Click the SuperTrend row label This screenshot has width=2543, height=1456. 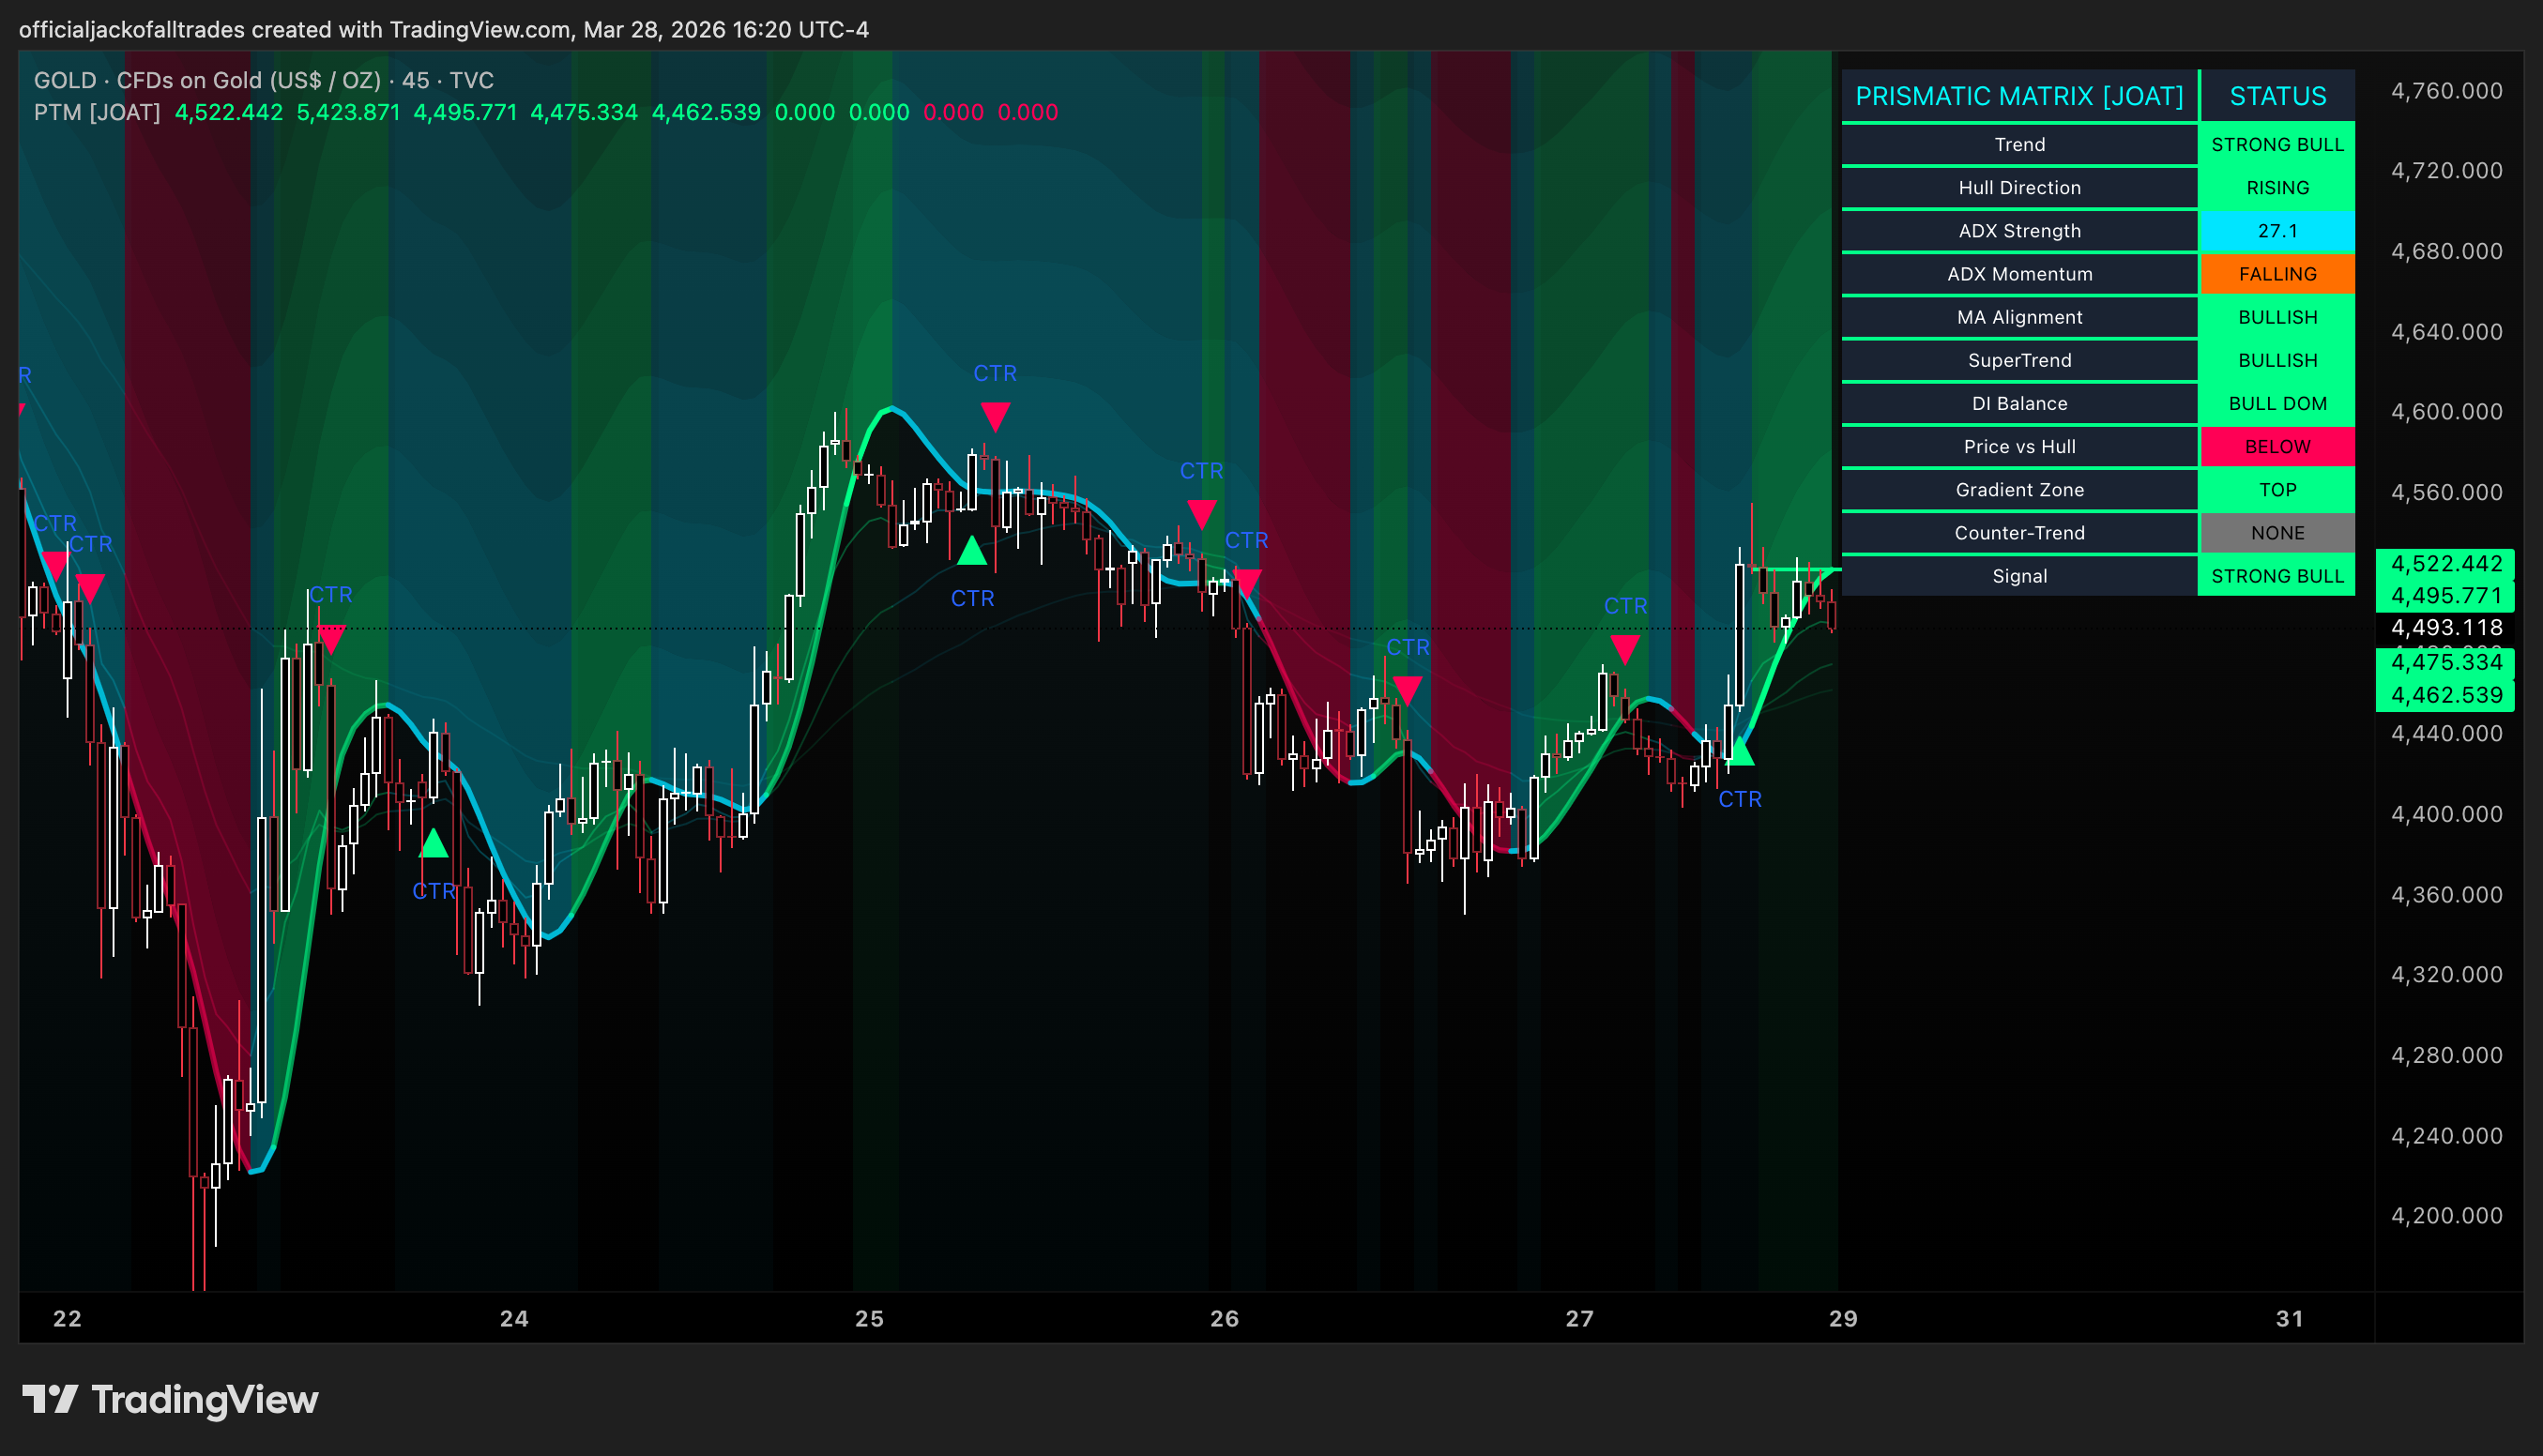[x=2019, y=360]
